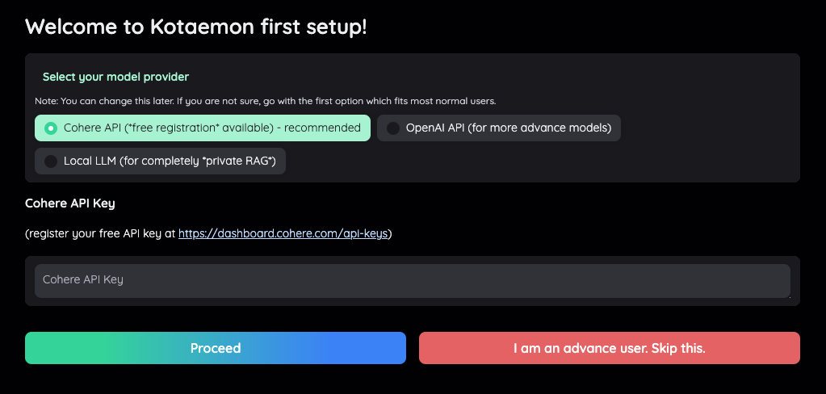Click 'I am an advance user. Skip this.'
The image size is (826, 394).
pos(610,348)
